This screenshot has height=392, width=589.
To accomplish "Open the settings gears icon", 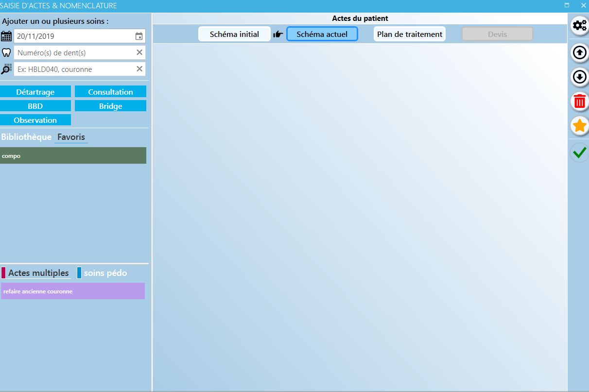I will 579,26.
